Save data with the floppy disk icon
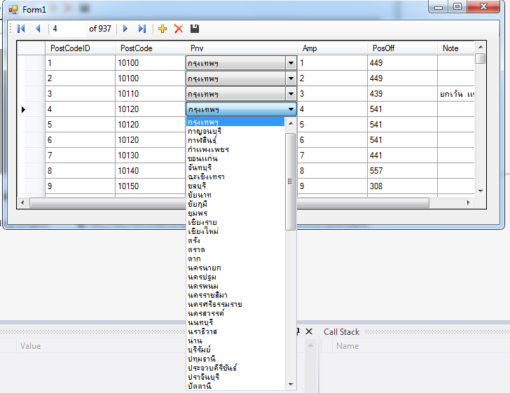The image size is (510, 393). tap(195, 29)
